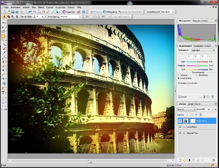The width and height of the screenshot is (219, 168).
Task: Click the Randschärfe value field
Action: [x=39, y=17]
